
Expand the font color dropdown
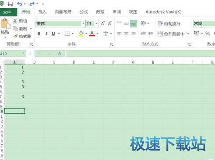97,34
